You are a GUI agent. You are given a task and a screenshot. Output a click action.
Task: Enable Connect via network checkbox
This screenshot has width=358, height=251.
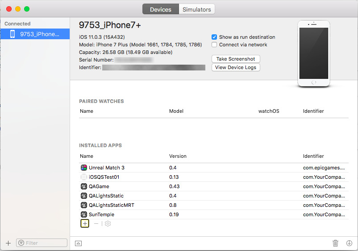(214, 45)
